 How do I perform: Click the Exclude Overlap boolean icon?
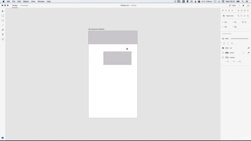(x=248, y=16)
